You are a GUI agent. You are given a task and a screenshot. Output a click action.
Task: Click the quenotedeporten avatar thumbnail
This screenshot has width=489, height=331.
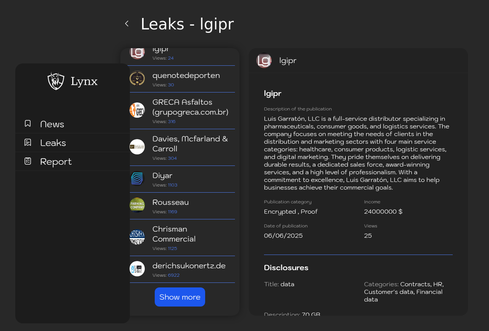pyautogui.click(x=137, y=78)
